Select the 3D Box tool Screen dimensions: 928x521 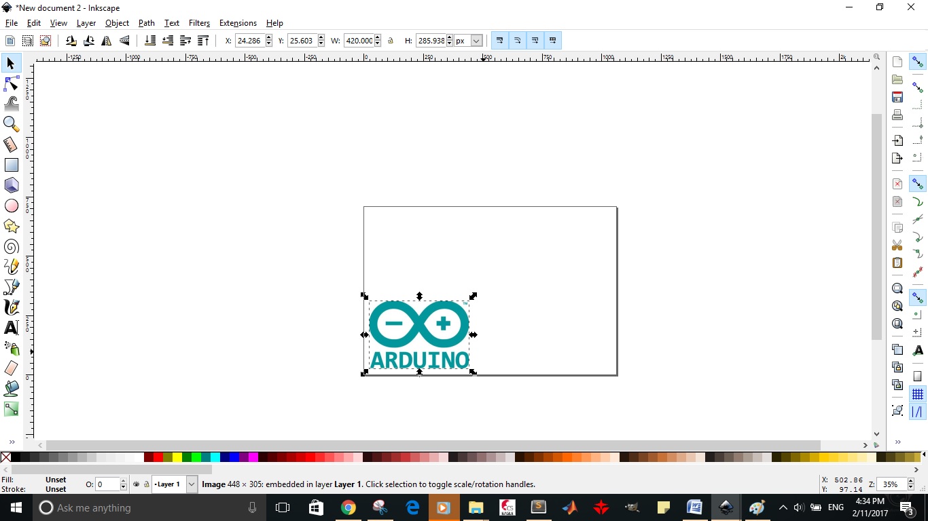12,185
